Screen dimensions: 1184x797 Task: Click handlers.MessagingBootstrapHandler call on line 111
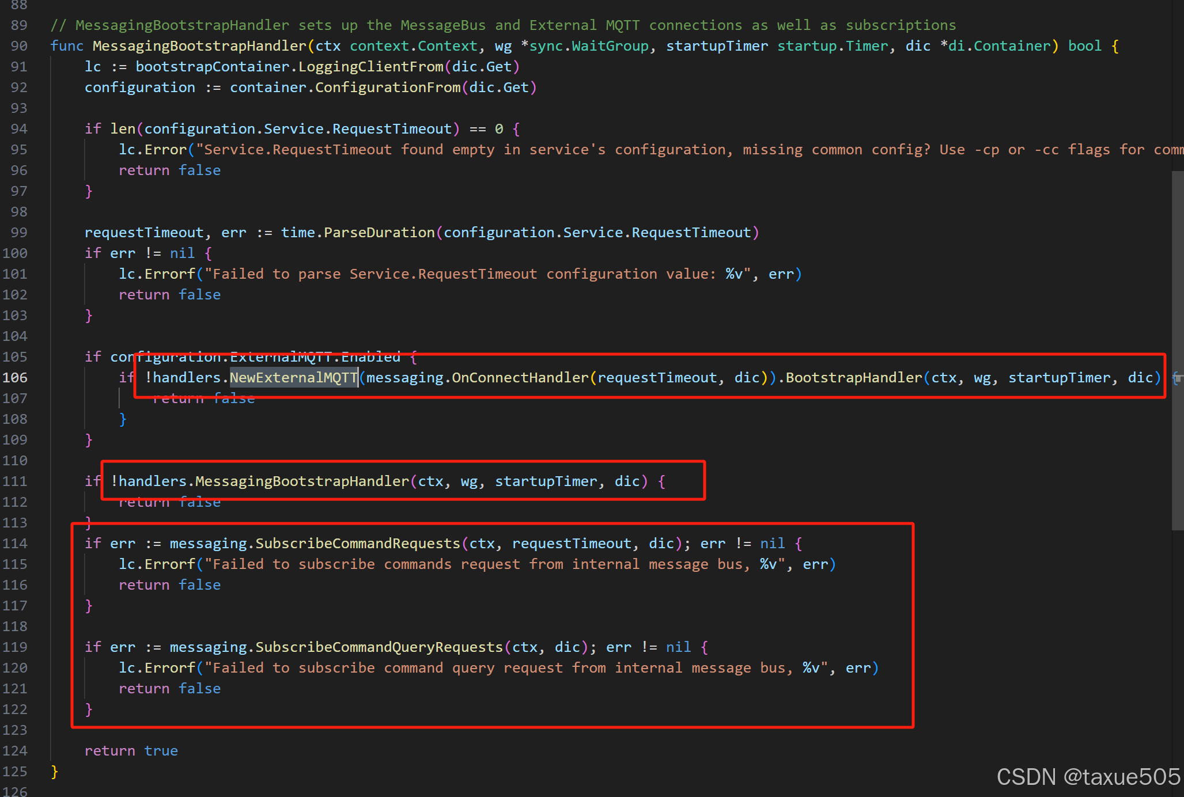pos(259,481)
